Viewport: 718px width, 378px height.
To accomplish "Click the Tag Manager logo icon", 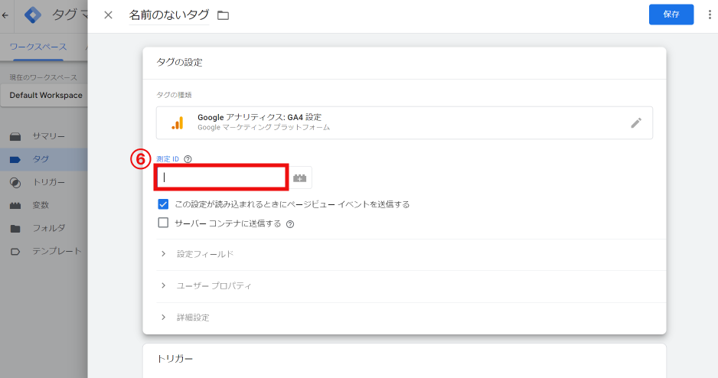I will click(32, 15).
